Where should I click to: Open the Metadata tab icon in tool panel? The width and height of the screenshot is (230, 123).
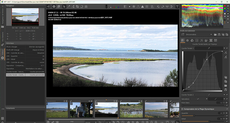point(215,40)
